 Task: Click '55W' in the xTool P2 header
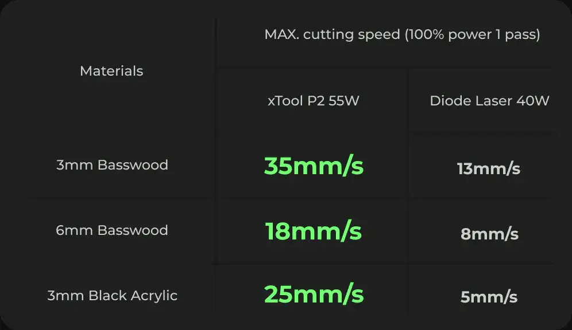pos(344,101)
